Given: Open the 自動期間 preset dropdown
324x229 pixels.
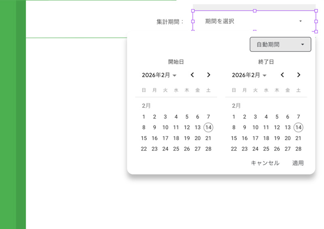Looking at the screenshot, I should tap(280, 45).
